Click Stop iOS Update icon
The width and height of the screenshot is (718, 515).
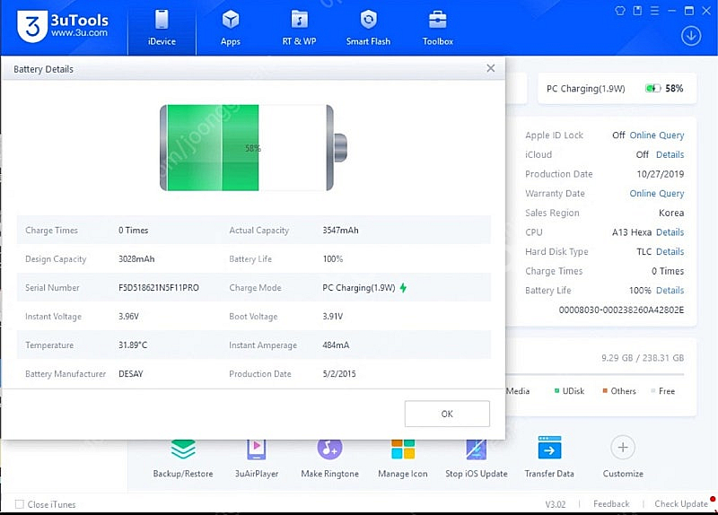click(x=477, y=449)
